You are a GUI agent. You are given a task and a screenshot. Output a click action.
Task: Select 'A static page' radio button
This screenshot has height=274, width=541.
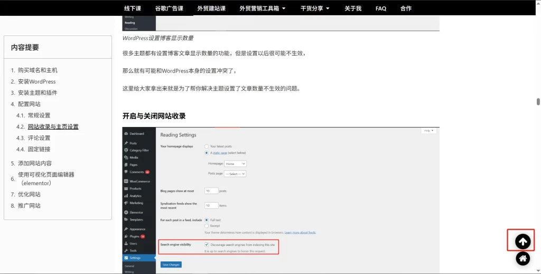207,153
